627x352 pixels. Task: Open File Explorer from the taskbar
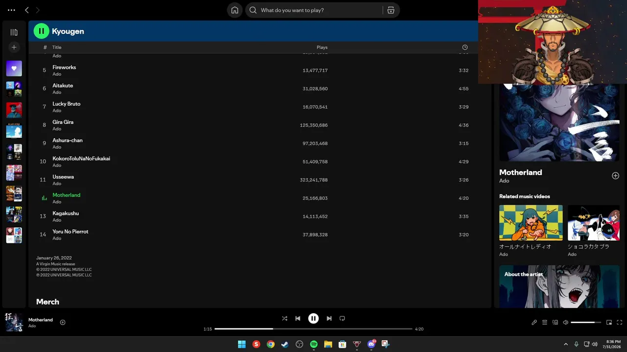(x=328, y=344)
